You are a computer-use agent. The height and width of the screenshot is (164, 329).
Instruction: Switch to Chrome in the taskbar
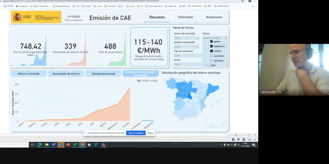[x=82, y=145]
